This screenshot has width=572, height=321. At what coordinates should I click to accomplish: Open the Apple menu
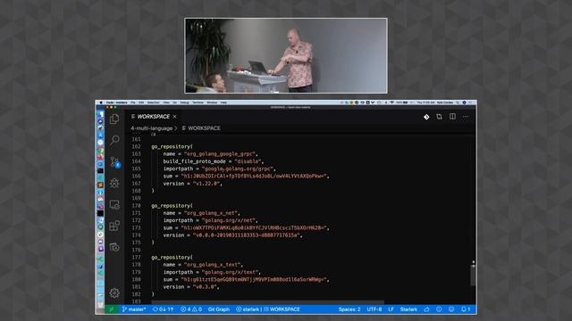pos(101,103)
